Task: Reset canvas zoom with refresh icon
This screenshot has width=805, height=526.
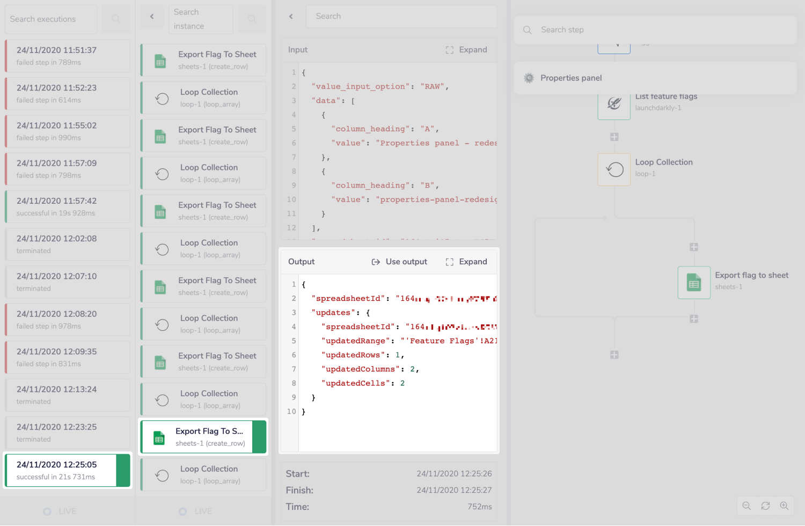Action: 765,506
